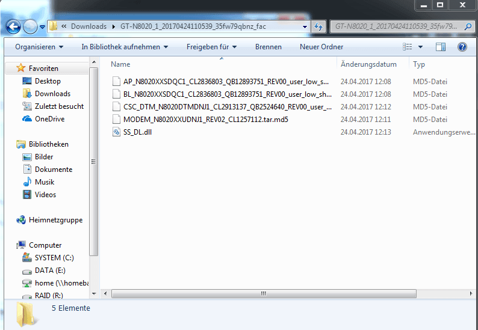The image size is (478, 330).
Task: Go back with the blue Back arrow
Action: 13,27
